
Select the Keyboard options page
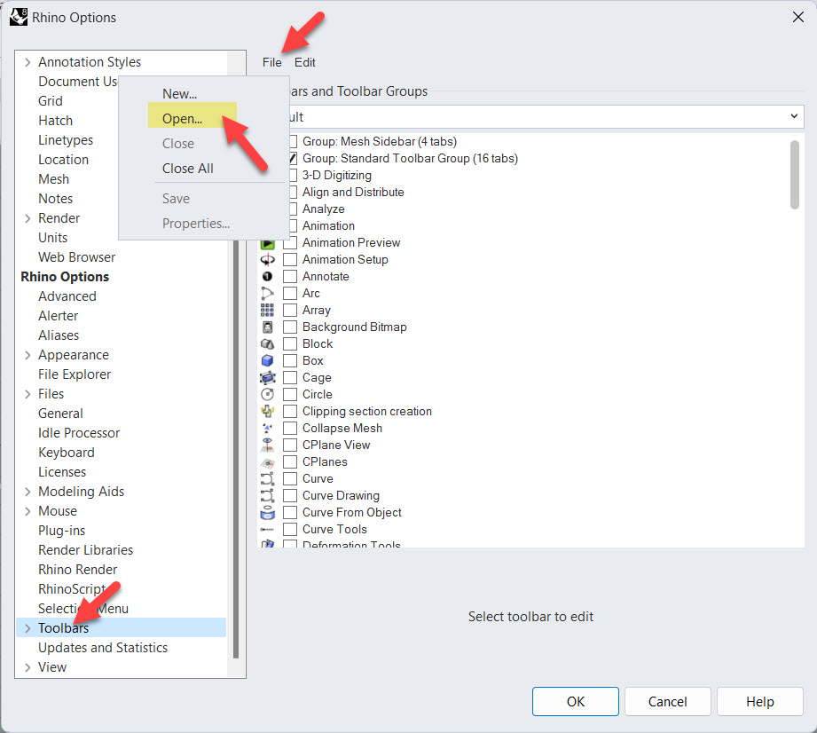67,453
